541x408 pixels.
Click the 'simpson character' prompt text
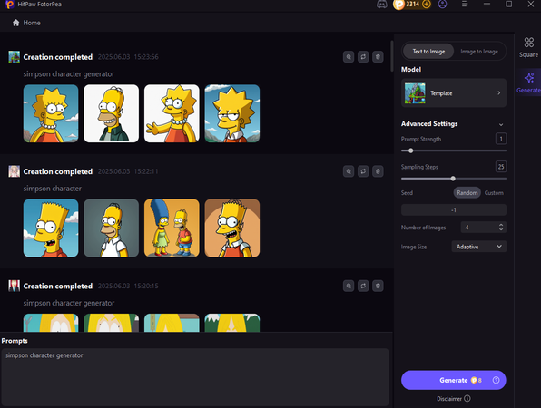tap(53, 189)
